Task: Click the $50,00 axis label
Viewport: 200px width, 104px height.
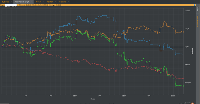Action: [x=187, y=29]
